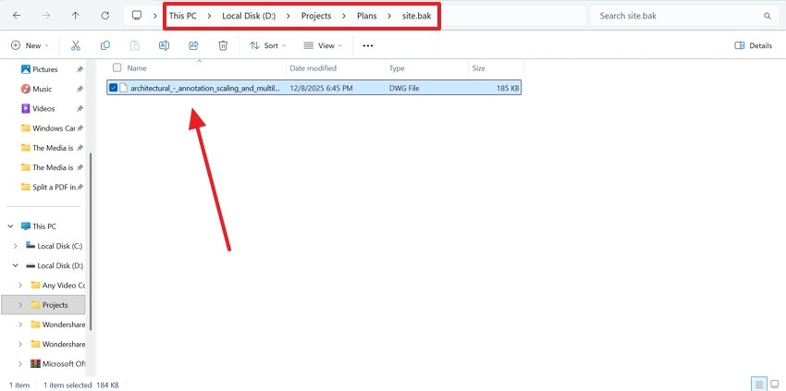Unpin Pictures using its pin icon
The height and width of the screenshot is (391, 786).
click(x=80, y=69)
